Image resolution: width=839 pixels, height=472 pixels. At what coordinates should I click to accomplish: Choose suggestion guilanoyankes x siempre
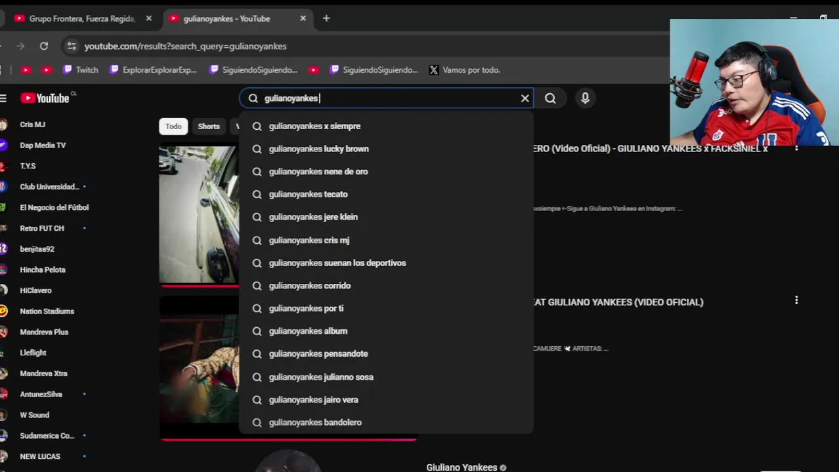pyautogui.click(x=386, y=126)
